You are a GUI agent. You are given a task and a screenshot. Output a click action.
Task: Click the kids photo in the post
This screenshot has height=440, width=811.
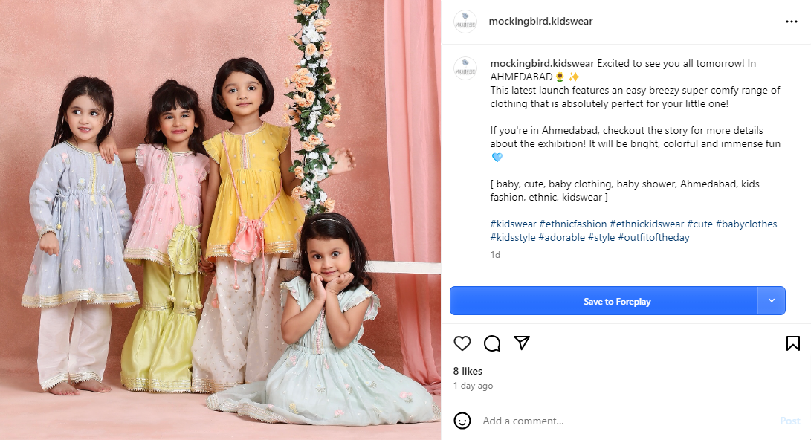(220, 220)
